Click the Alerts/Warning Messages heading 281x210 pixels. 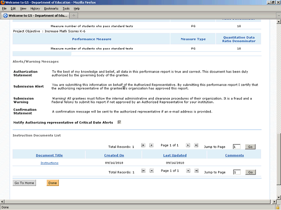[36, 61]
